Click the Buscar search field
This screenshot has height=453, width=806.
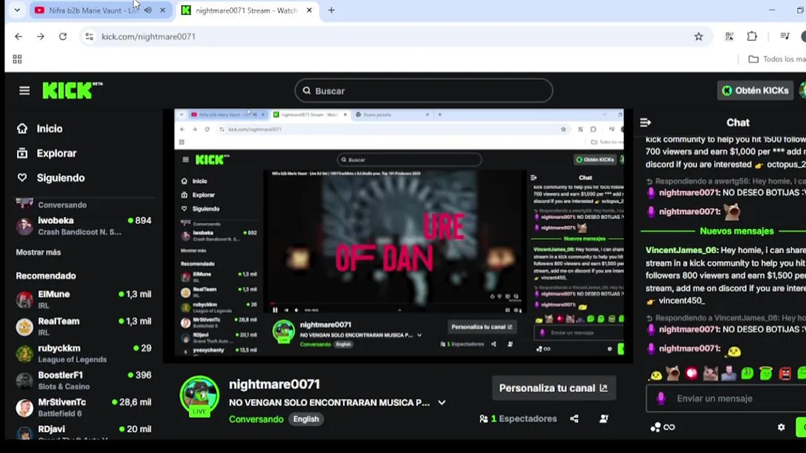[424, 91]
